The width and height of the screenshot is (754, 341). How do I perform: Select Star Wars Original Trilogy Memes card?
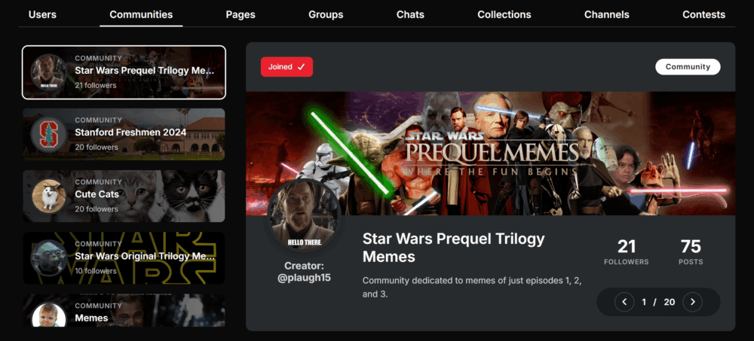(x=124, y=258)
